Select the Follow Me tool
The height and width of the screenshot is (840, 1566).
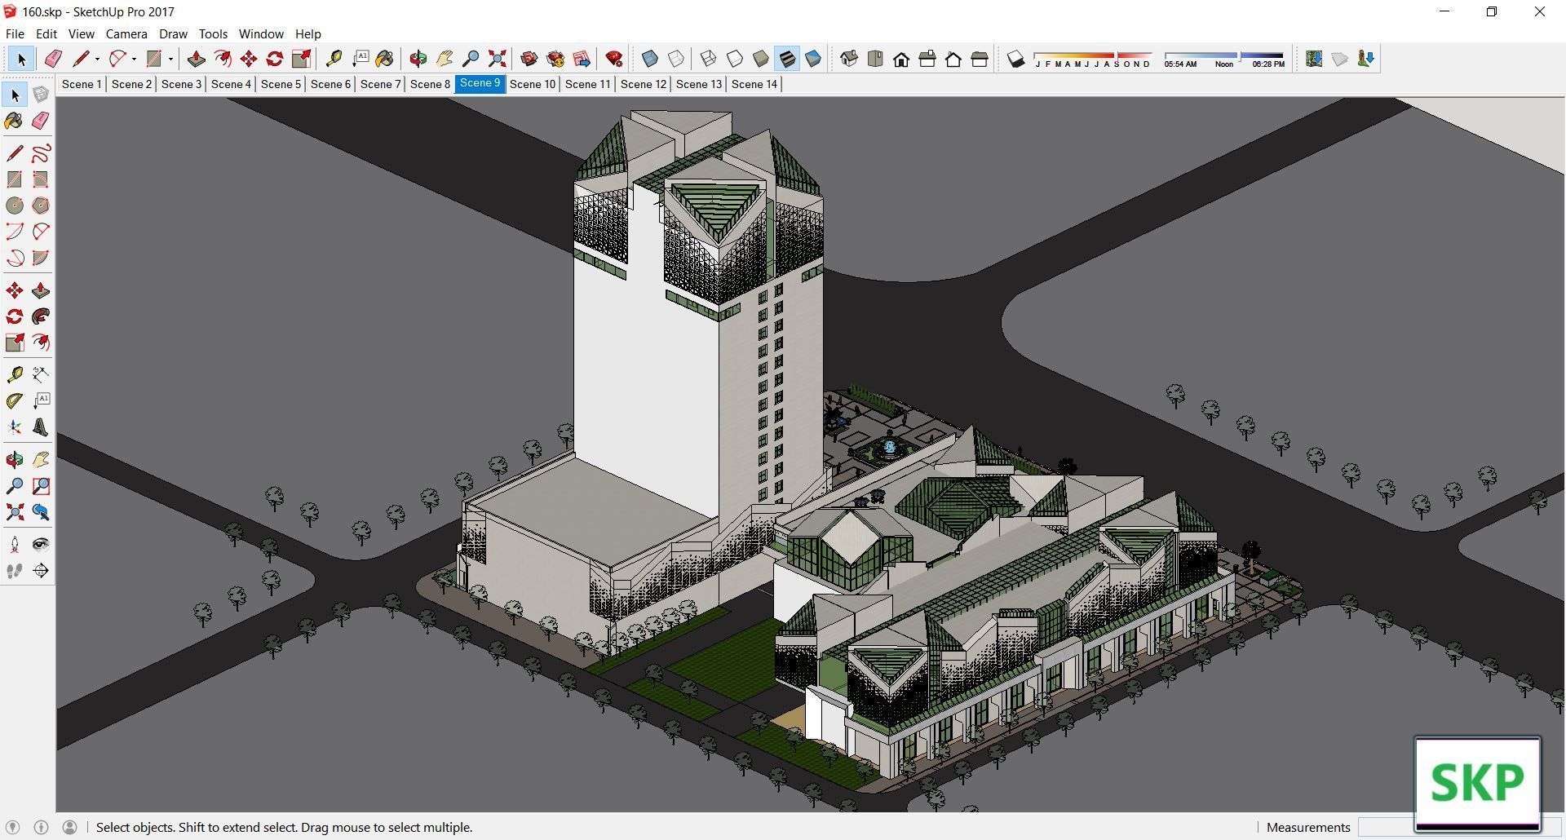coord(41,316)
